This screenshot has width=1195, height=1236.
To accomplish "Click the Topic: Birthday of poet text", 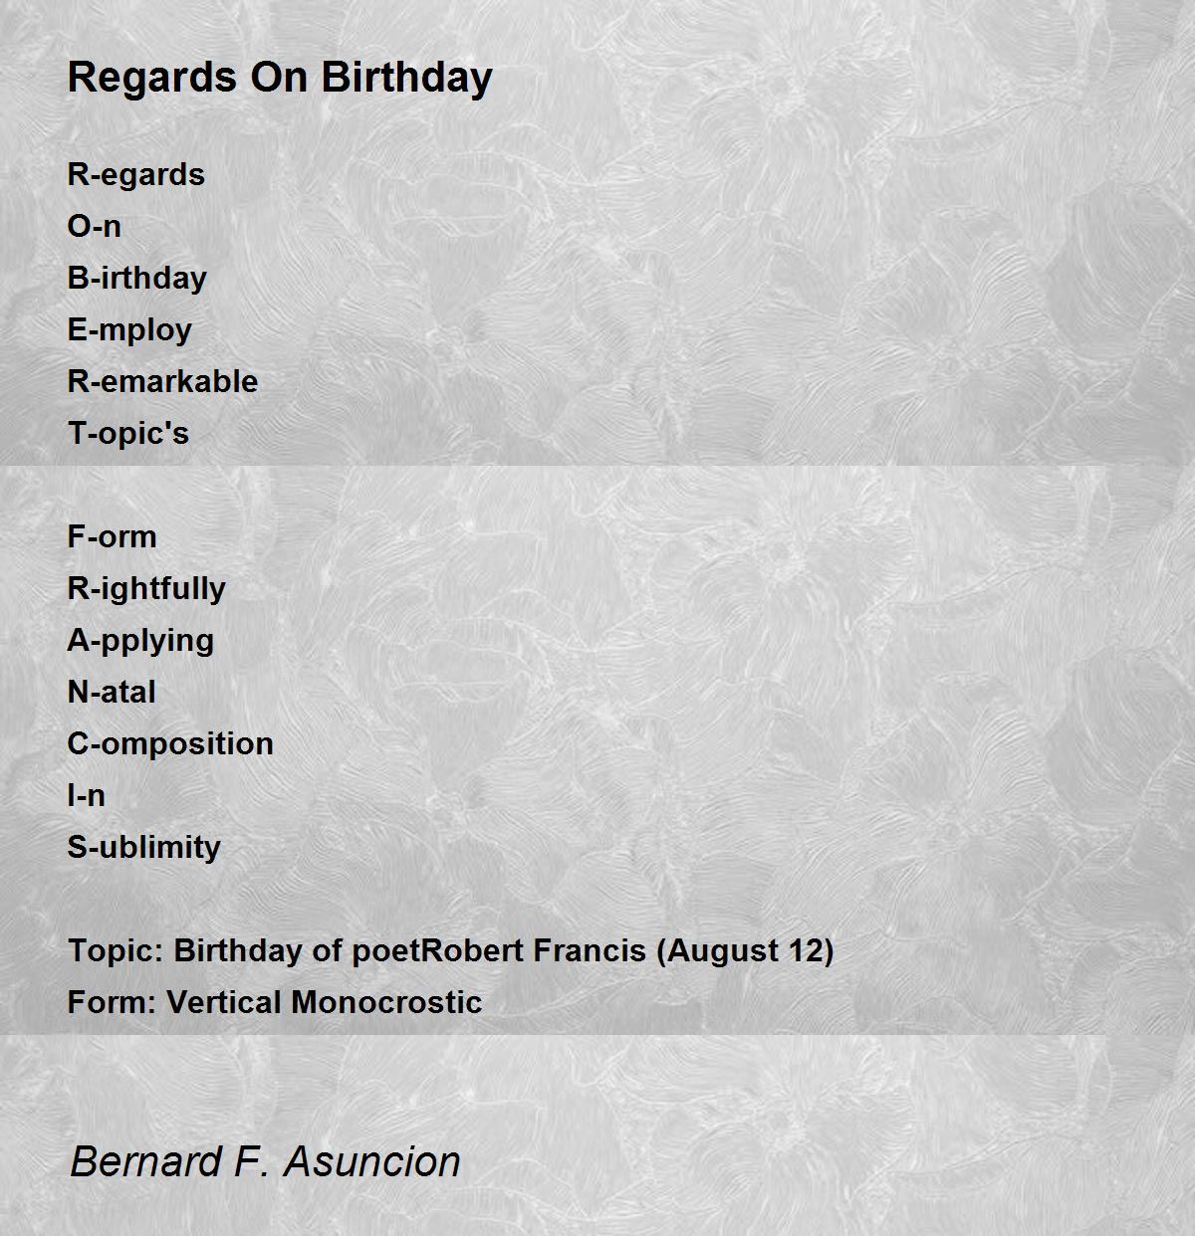I will pos(244,950).
